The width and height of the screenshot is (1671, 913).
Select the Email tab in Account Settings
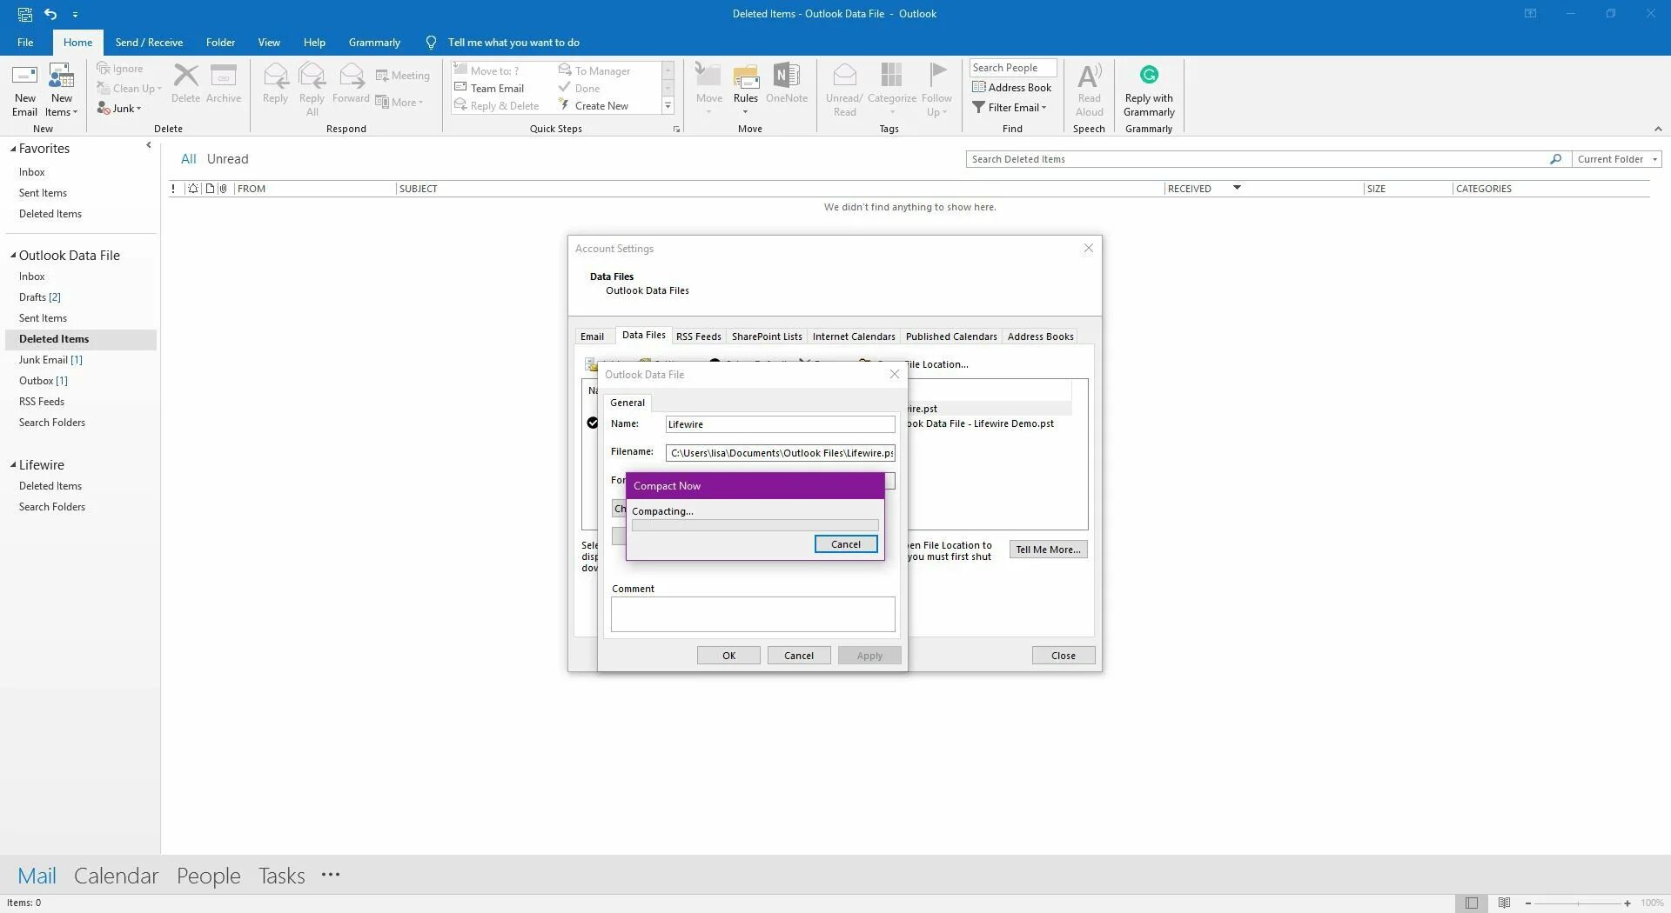(592, 337)
